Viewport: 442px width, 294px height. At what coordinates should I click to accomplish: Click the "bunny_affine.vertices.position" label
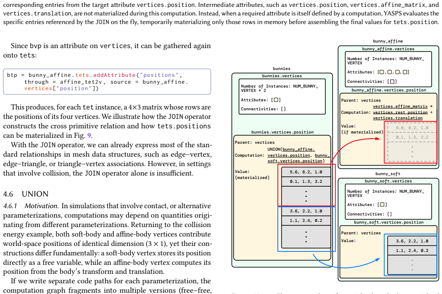click(389, 90)
